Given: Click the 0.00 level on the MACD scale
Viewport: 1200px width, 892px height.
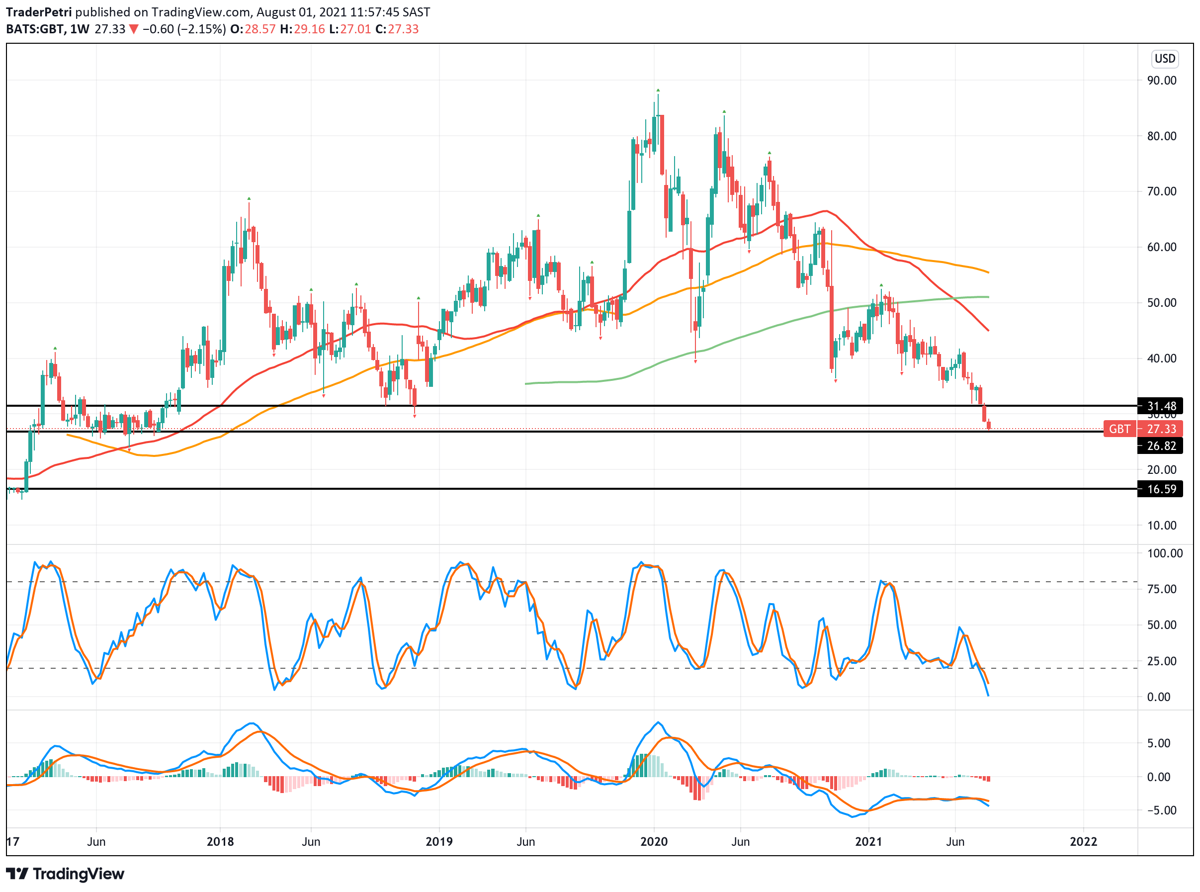Looking at the screenshot, I should tap(1158, 777).
